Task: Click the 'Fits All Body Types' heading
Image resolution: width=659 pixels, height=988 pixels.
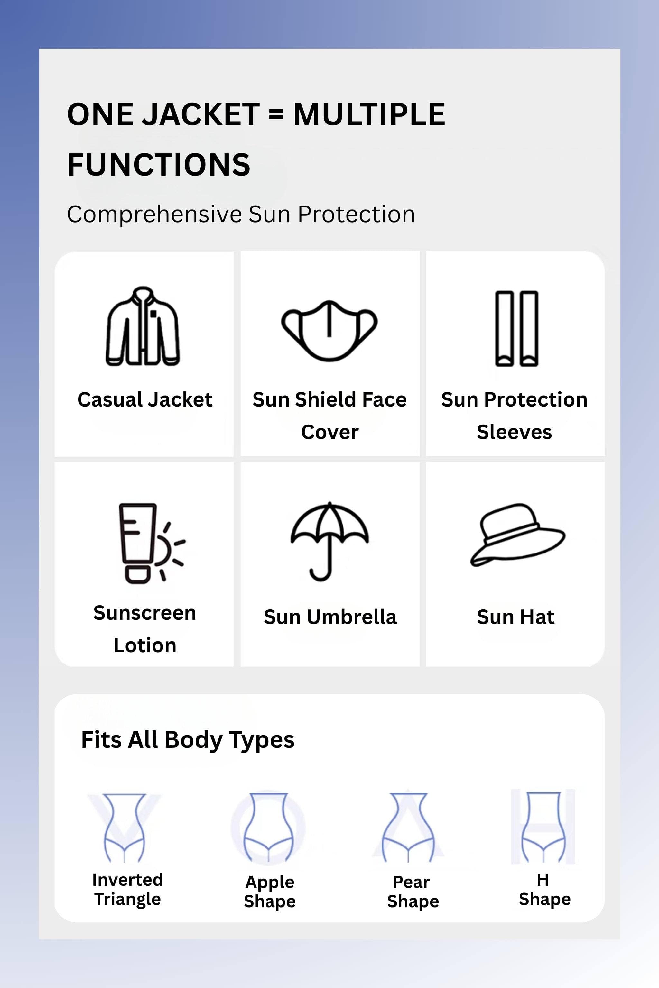Action: [x=188, y=740]
